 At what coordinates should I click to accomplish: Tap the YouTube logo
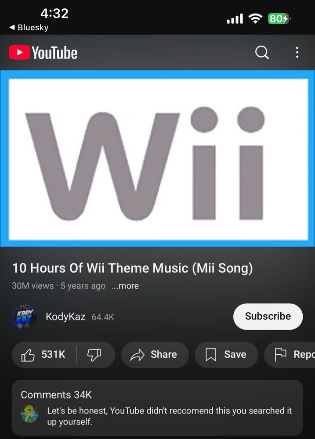pos(43,53)
